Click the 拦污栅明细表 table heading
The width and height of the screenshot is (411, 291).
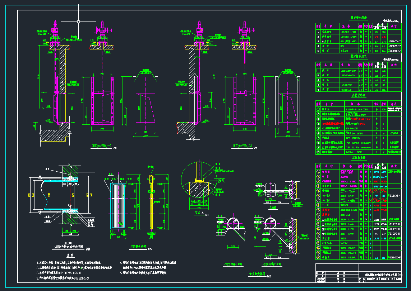(359, 57)
